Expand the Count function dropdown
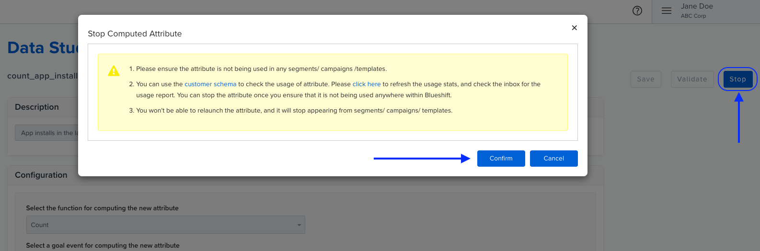The width and height of the screenshot is (760, 251). 165,225
